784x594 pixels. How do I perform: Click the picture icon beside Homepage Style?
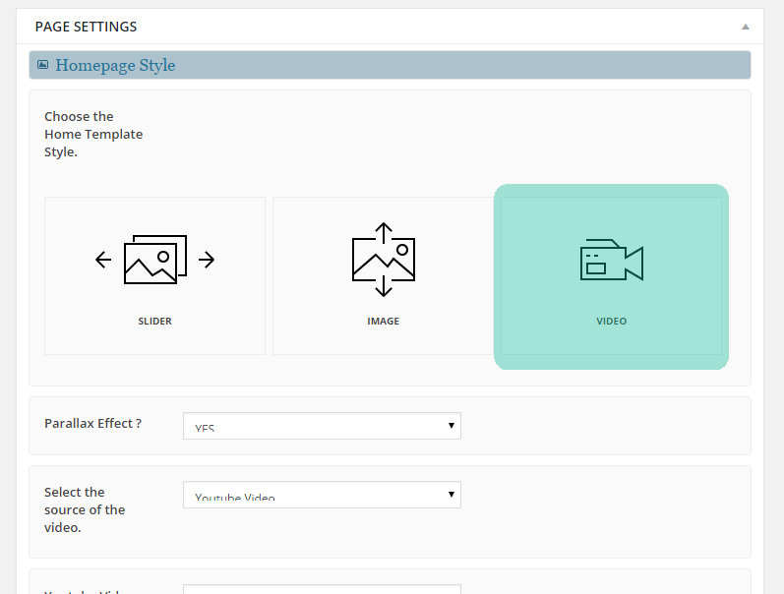click(x=42, y=65)
